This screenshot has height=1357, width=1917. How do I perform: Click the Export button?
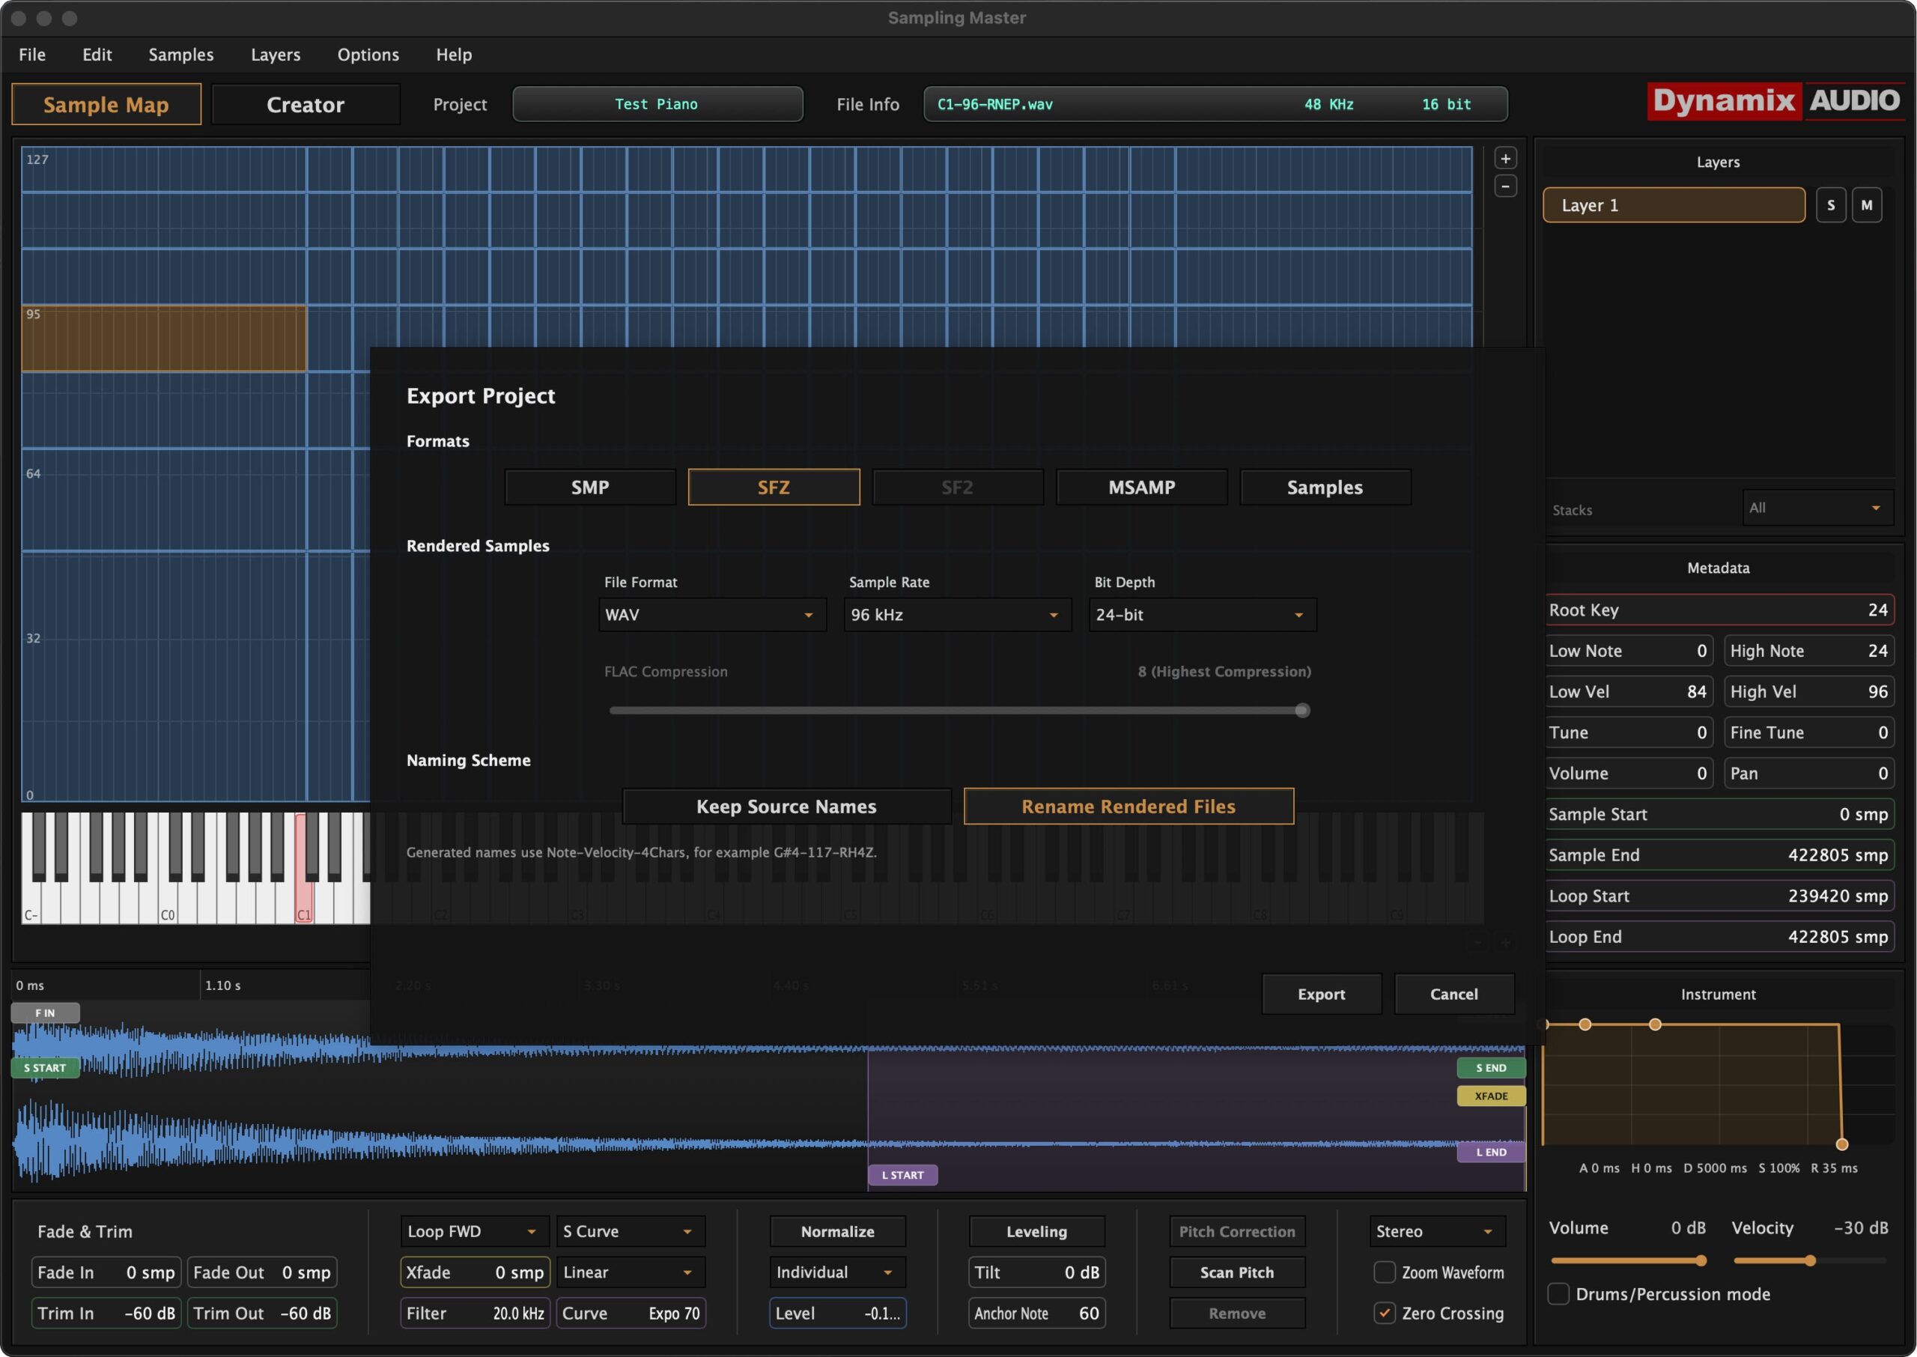click(1321, 994)
